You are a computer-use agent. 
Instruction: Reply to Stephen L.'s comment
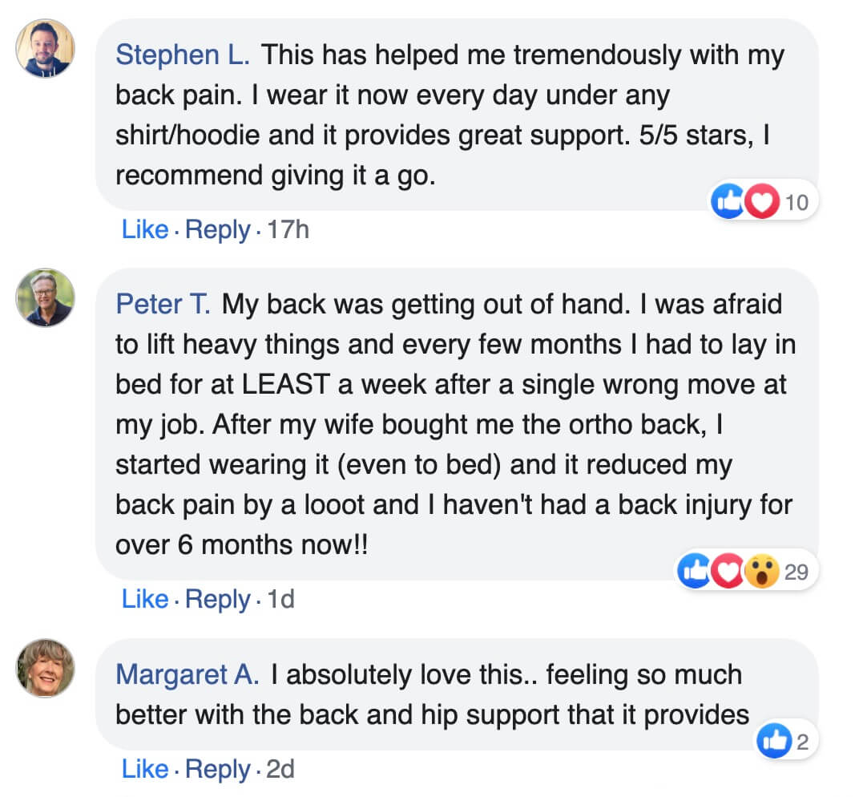[217, 230]
